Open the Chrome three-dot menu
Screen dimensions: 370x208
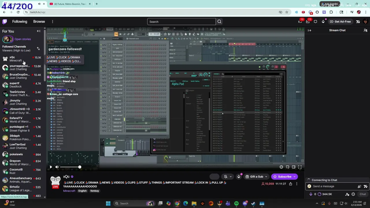click(365, 12)
